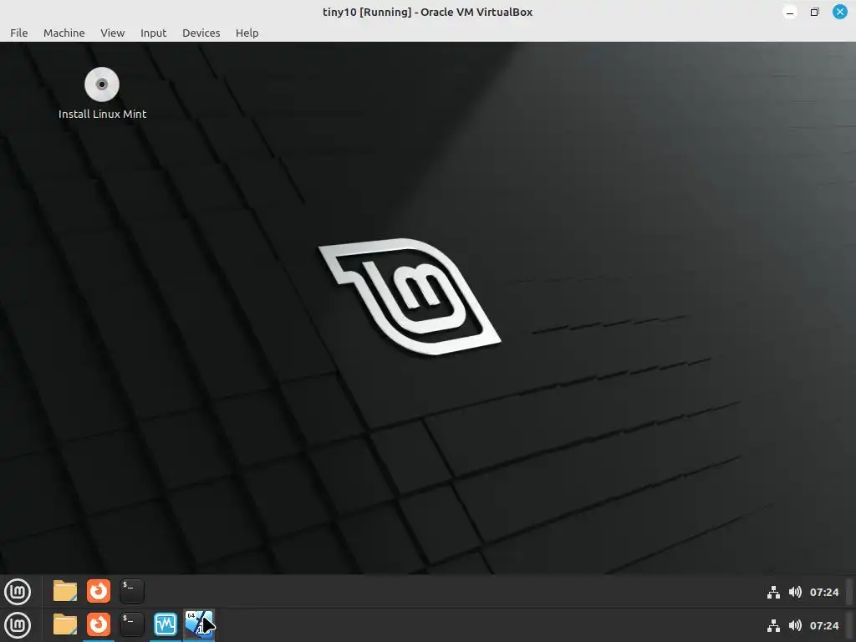The width and height of the screenshot is (856, 642).
Task: Open the Help menu
Action: click(247, 33)
